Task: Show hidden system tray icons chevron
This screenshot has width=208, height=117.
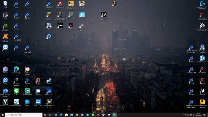Action: (183, 115)
